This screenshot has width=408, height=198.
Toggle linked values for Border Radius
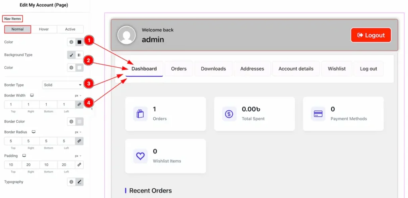tap(79, 141)
